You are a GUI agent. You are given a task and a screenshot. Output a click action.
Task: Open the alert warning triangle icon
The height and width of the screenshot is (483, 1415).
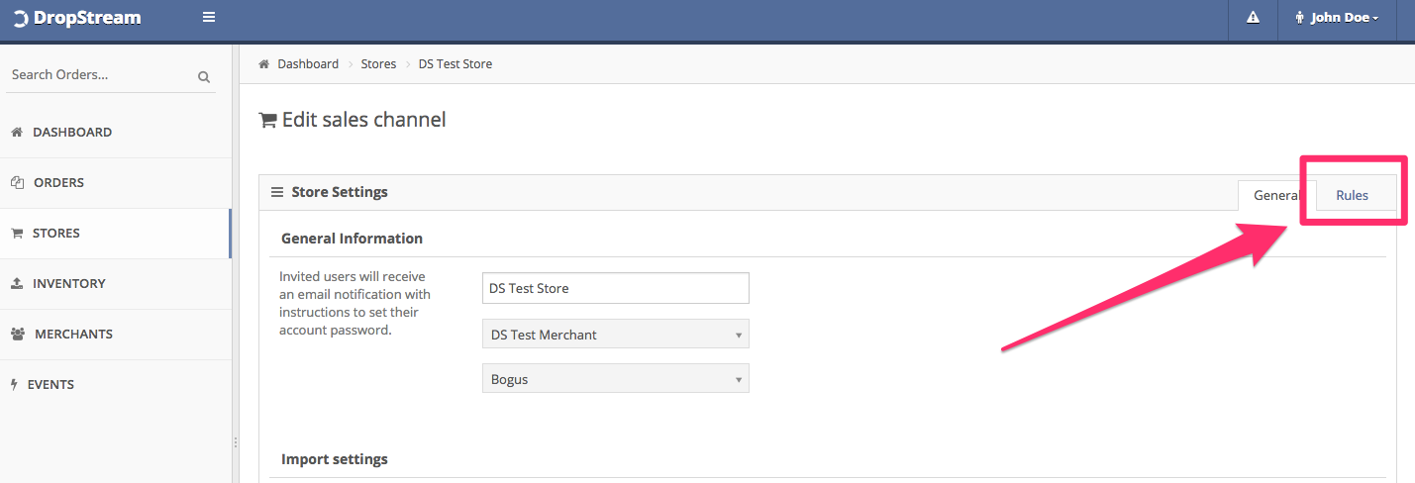tap(1253, 17)
